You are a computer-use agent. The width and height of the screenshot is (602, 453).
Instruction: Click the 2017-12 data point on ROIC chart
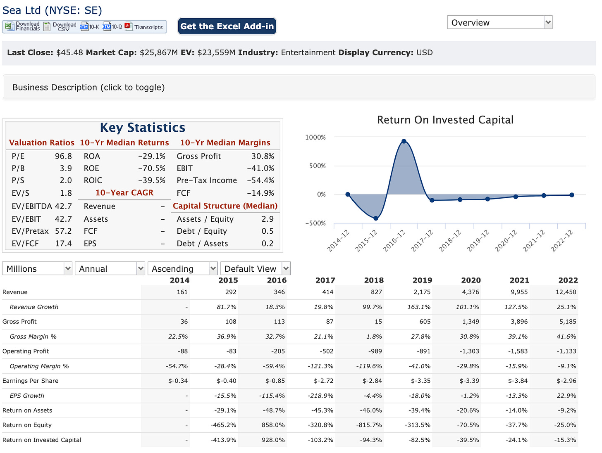tap(432, 200)
